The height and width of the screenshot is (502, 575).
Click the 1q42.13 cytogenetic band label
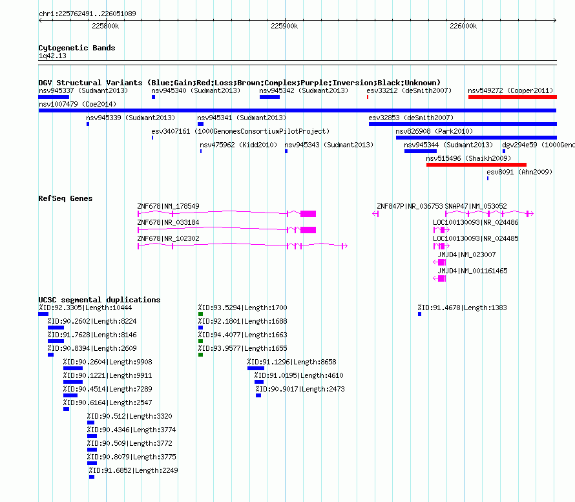52,56
